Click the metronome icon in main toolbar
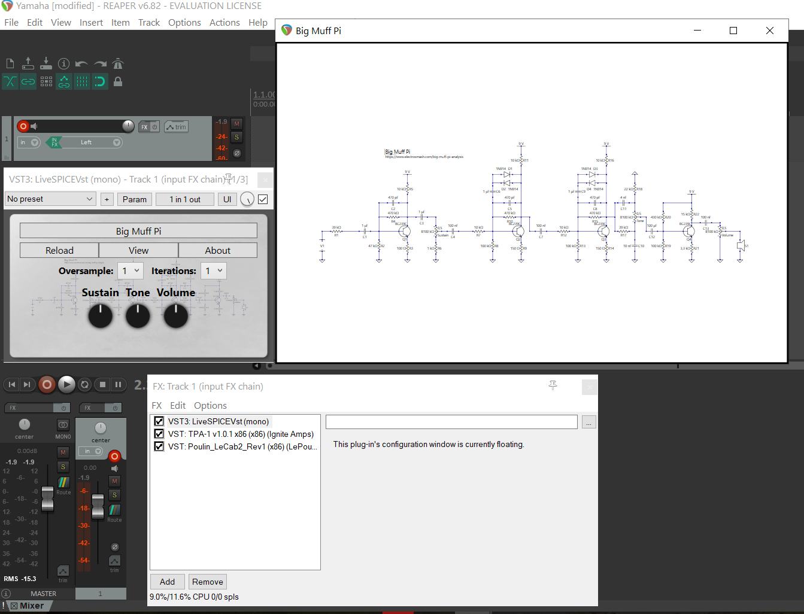The image size is (804, 614). point(118,63)
